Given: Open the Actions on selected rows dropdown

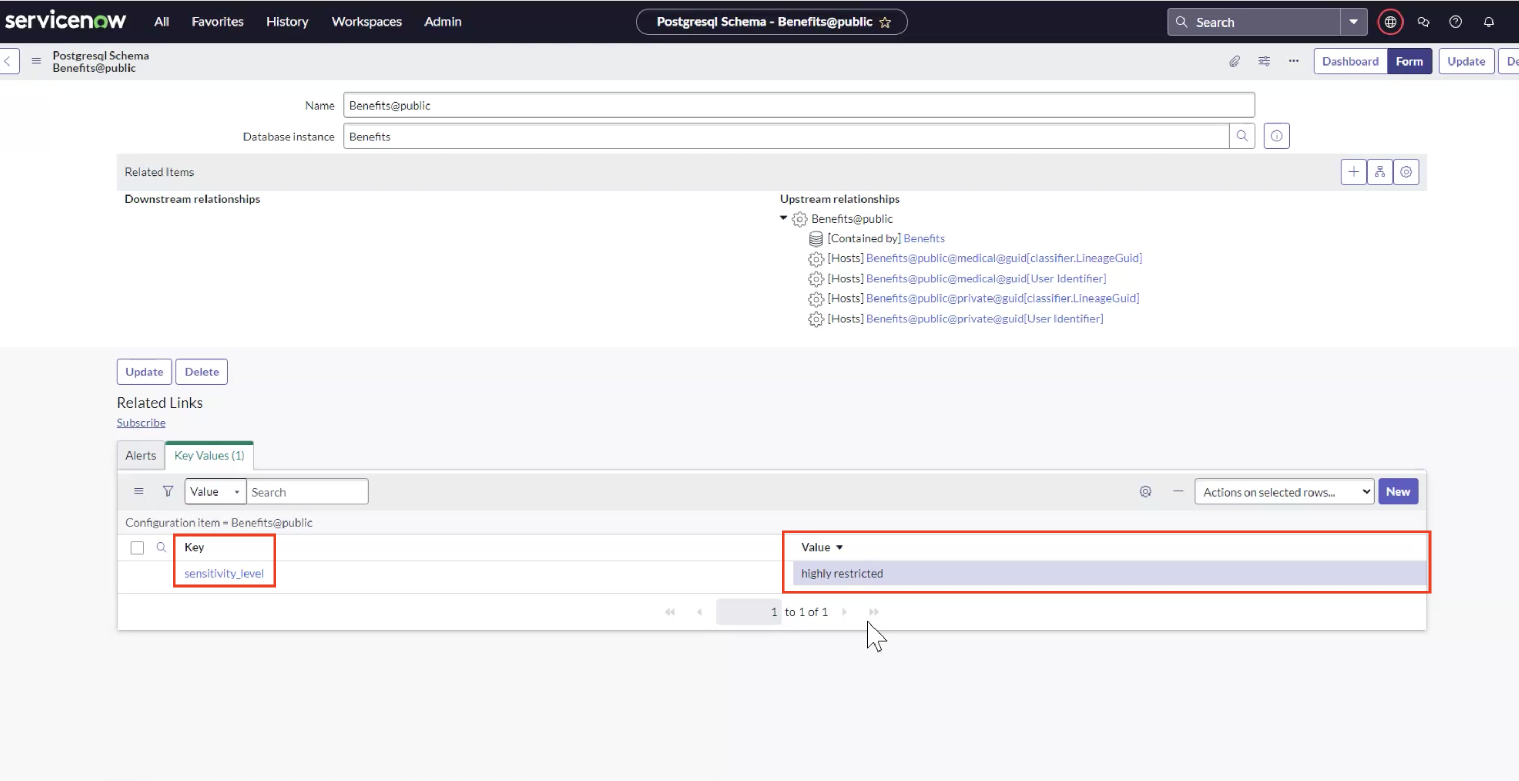Looking at the screenshot, I should (1284, 491).
